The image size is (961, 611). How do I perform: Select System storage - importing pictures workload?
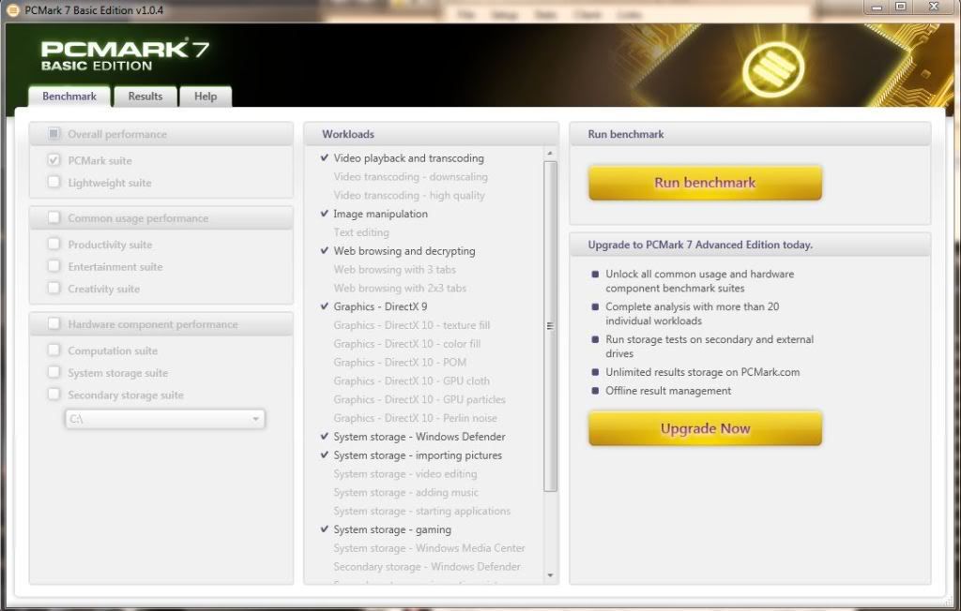tap(418, 455)
